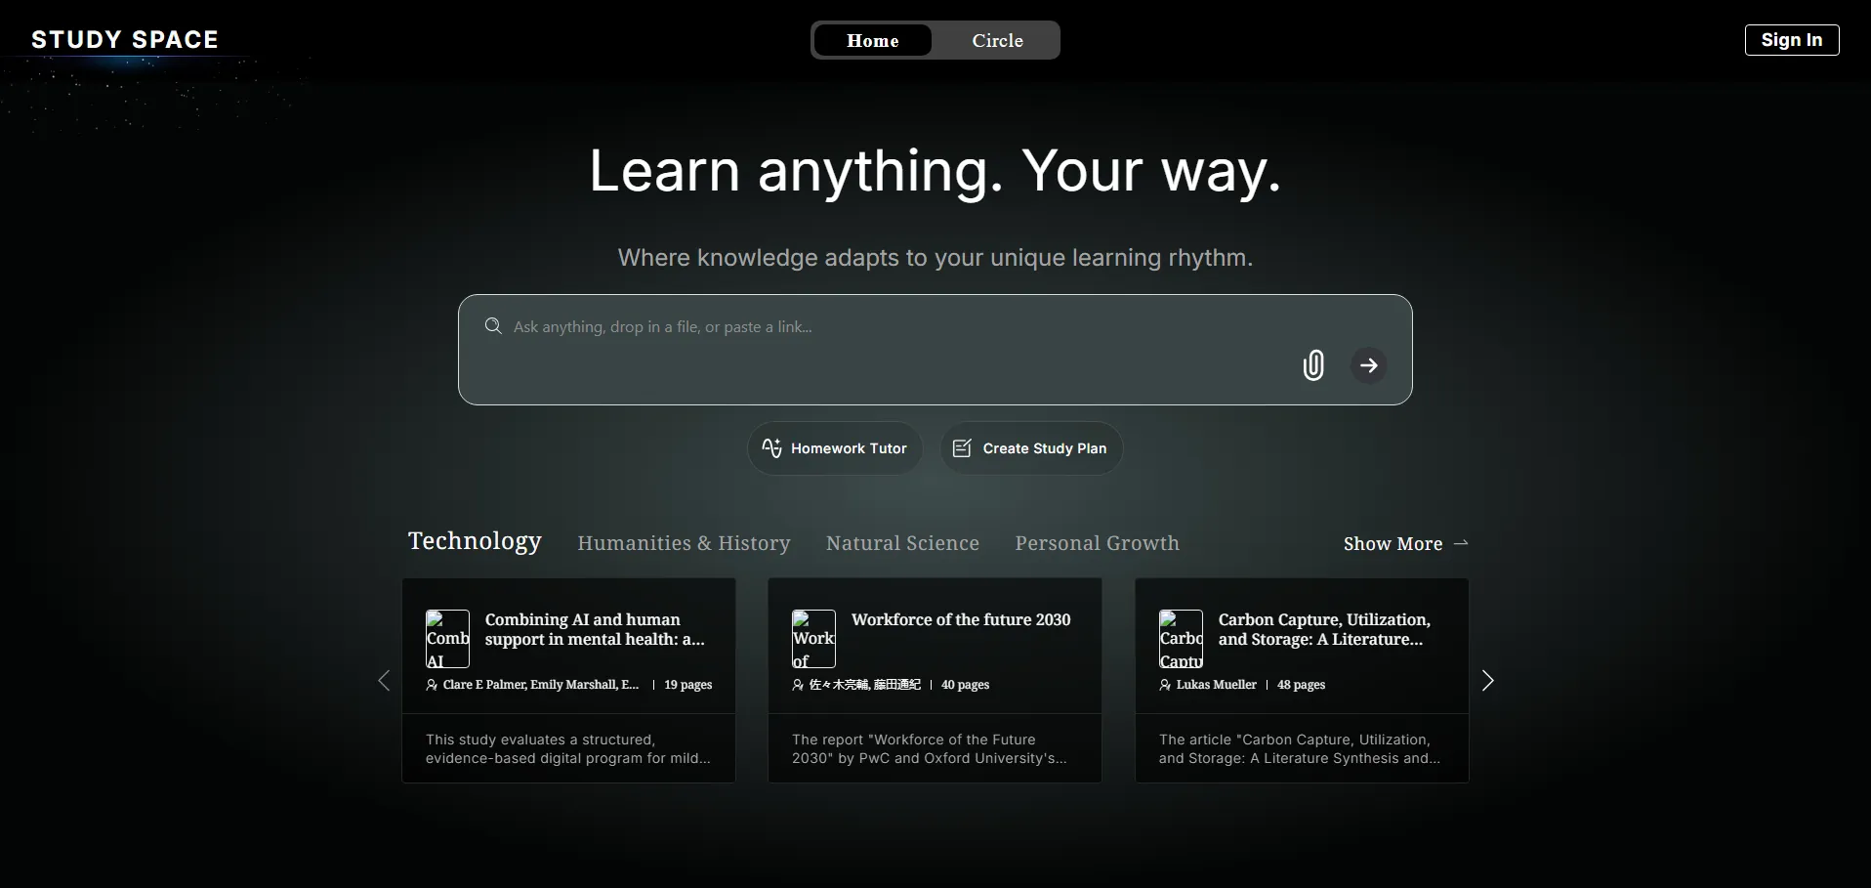Expand the list via Show More arrow

click(1461, 543)
